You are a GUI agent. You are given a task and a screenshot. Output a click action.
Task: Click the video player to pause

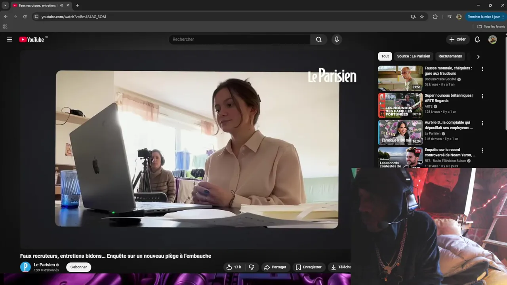(197, 149)
